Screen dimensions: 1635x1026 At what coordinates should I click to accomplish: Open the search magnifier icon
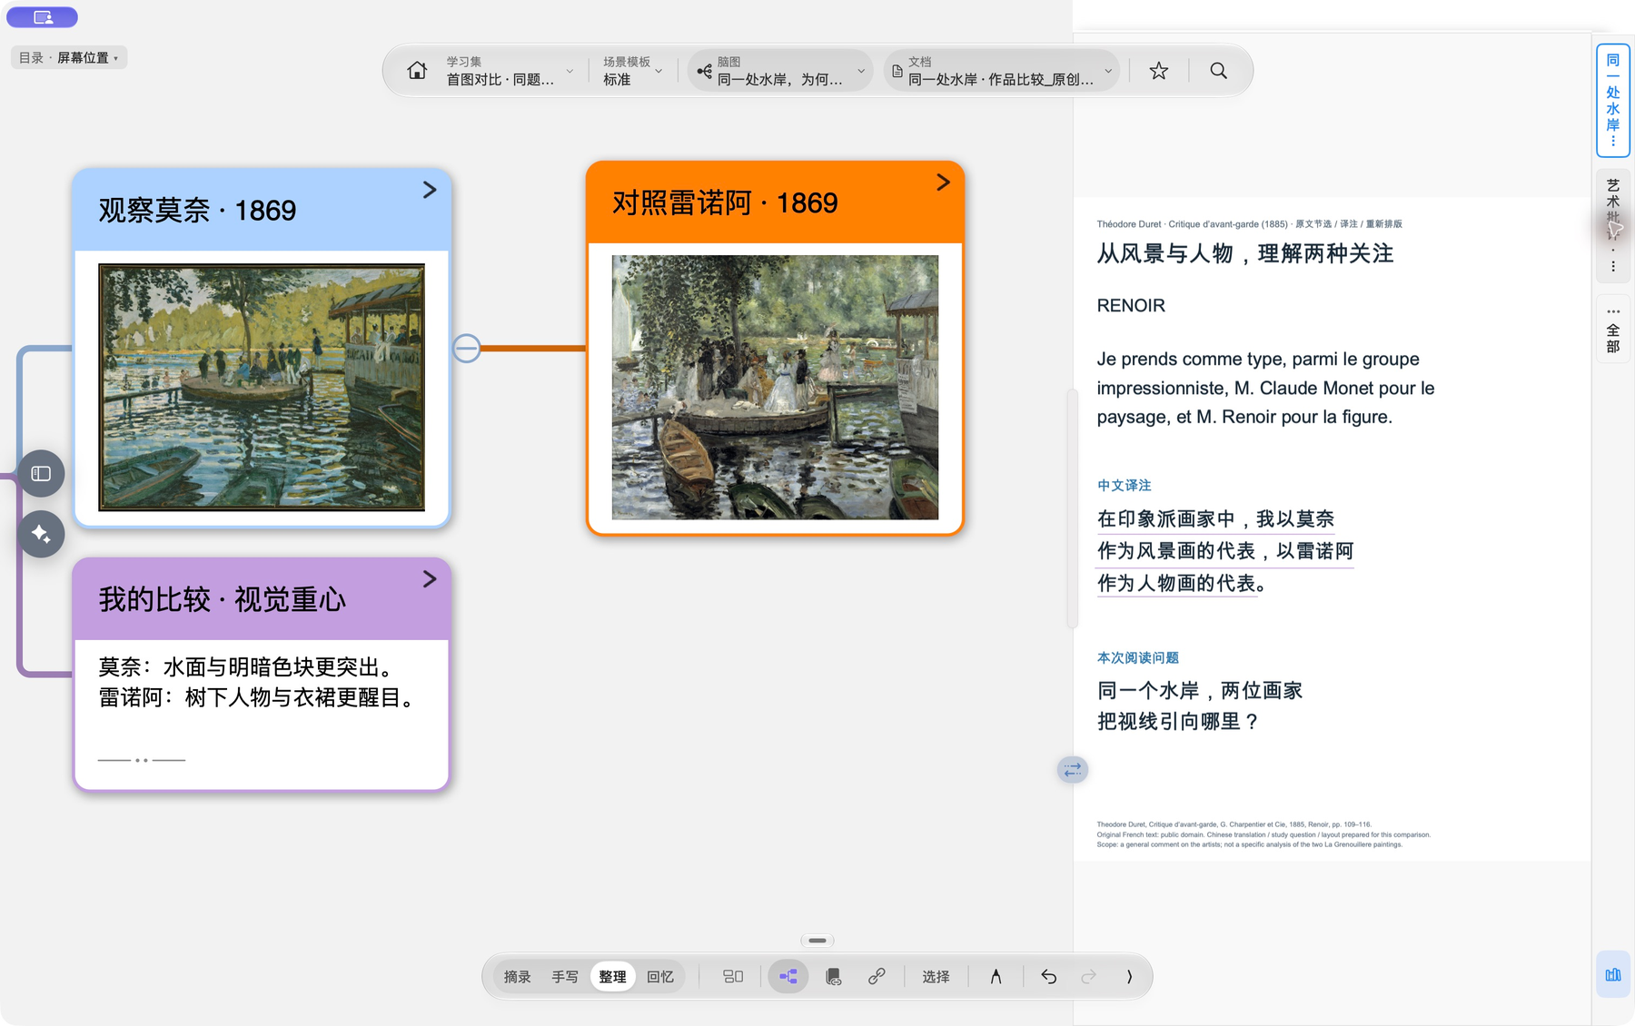click(1218, 71)
